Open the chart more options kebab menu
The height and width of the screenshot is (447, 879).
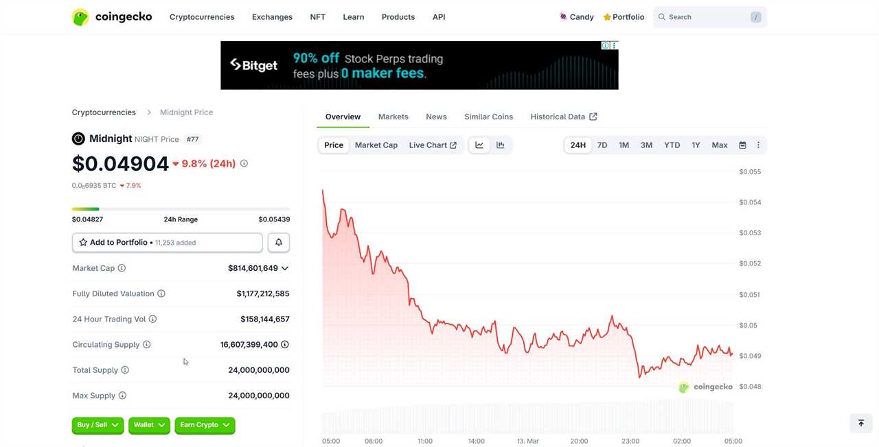coord(758,145)
